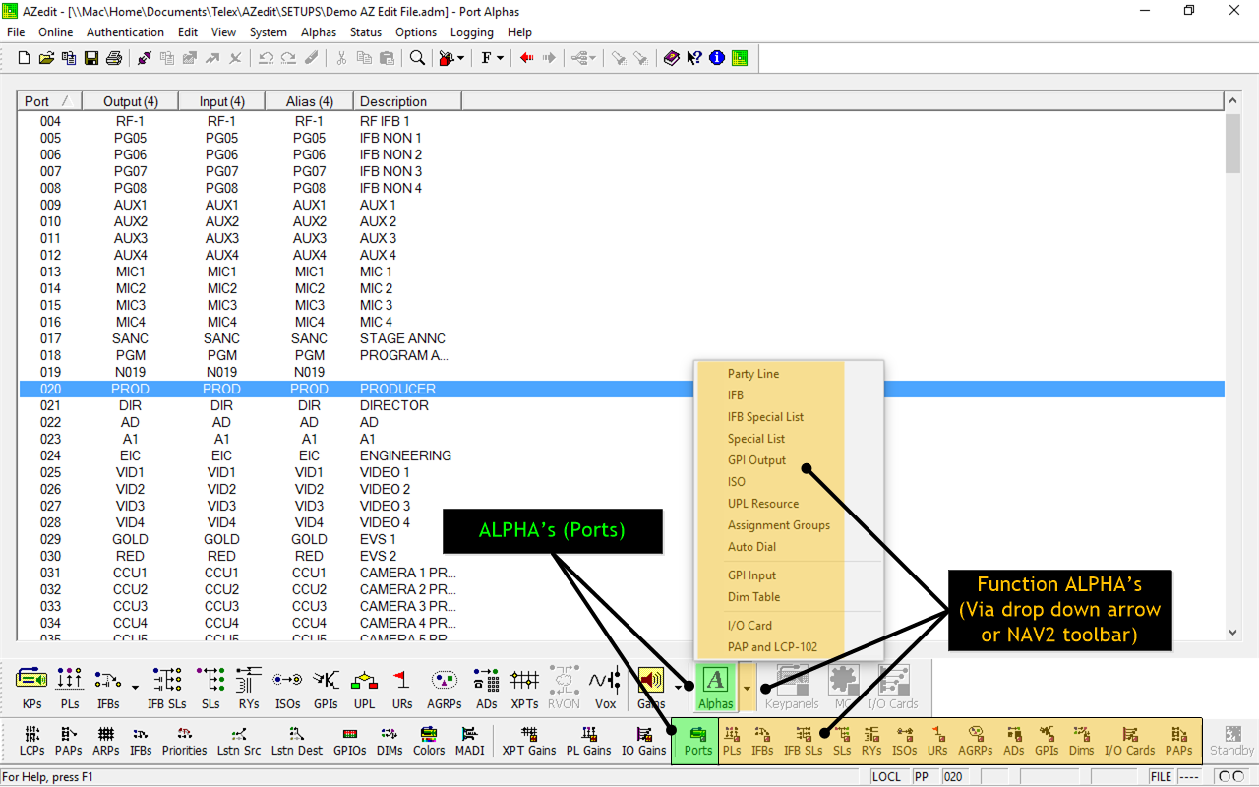Screen dimensions: 1259x787
Task: Open the Authentication menu
Action: pos(126,32)
